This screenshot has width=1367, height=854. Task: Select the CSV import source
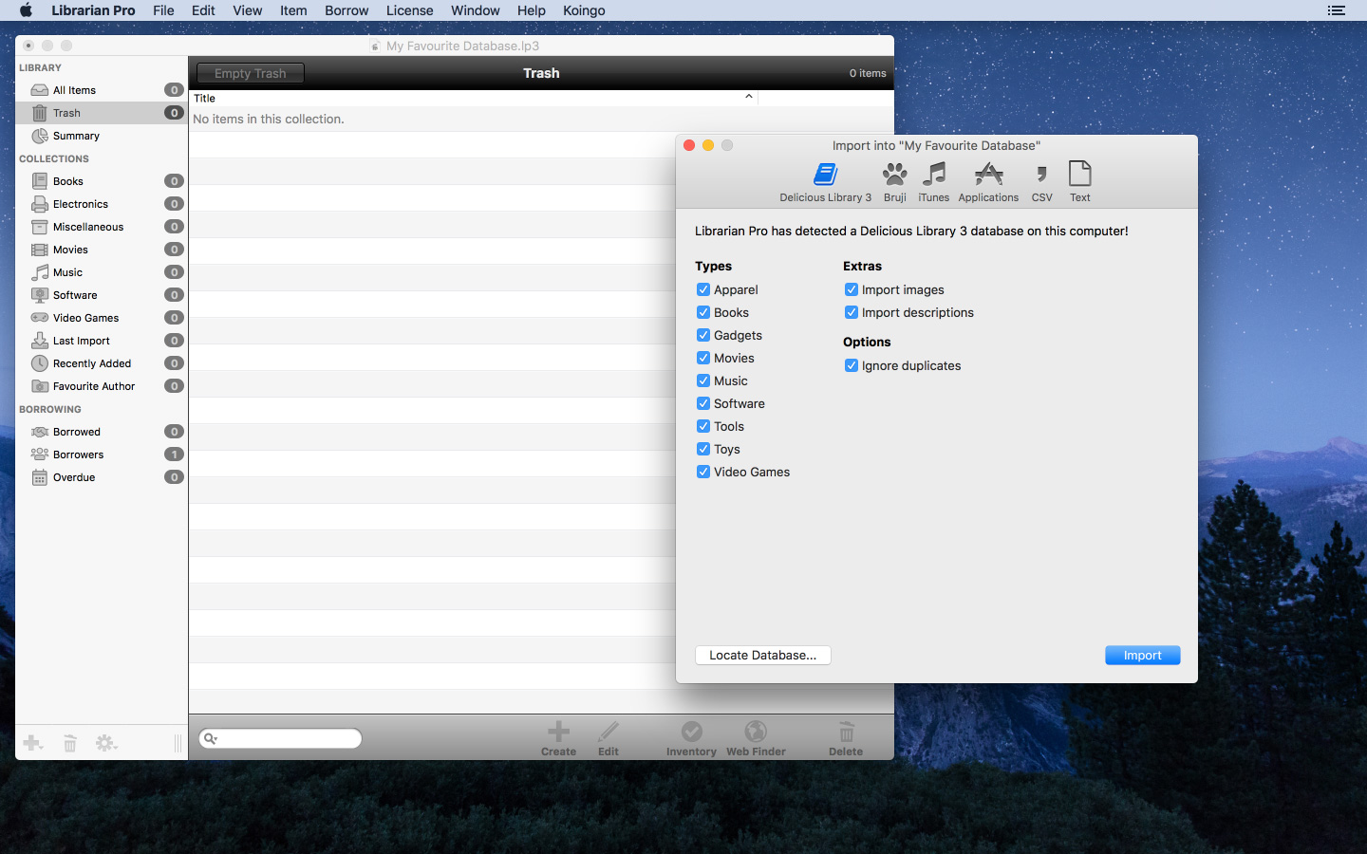click(x=1041, y=182)
